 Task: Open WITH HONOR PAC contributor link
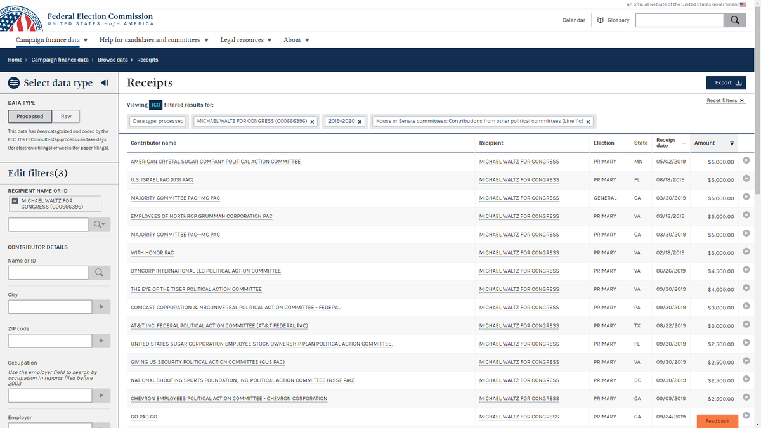(x=152, y=253)
